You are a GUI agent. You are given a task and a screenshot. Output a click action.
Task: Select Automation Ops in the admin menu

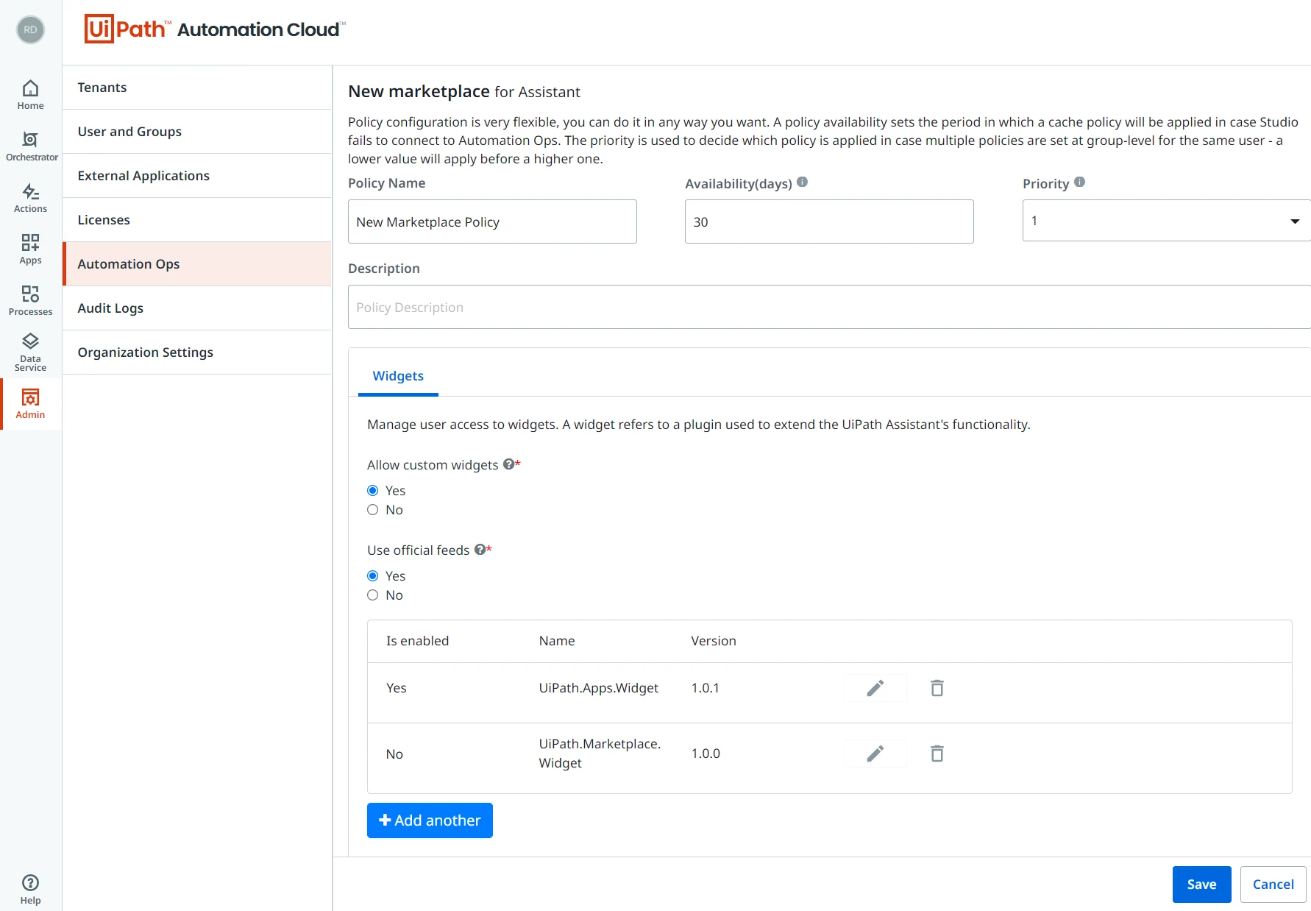click(197, 264)
